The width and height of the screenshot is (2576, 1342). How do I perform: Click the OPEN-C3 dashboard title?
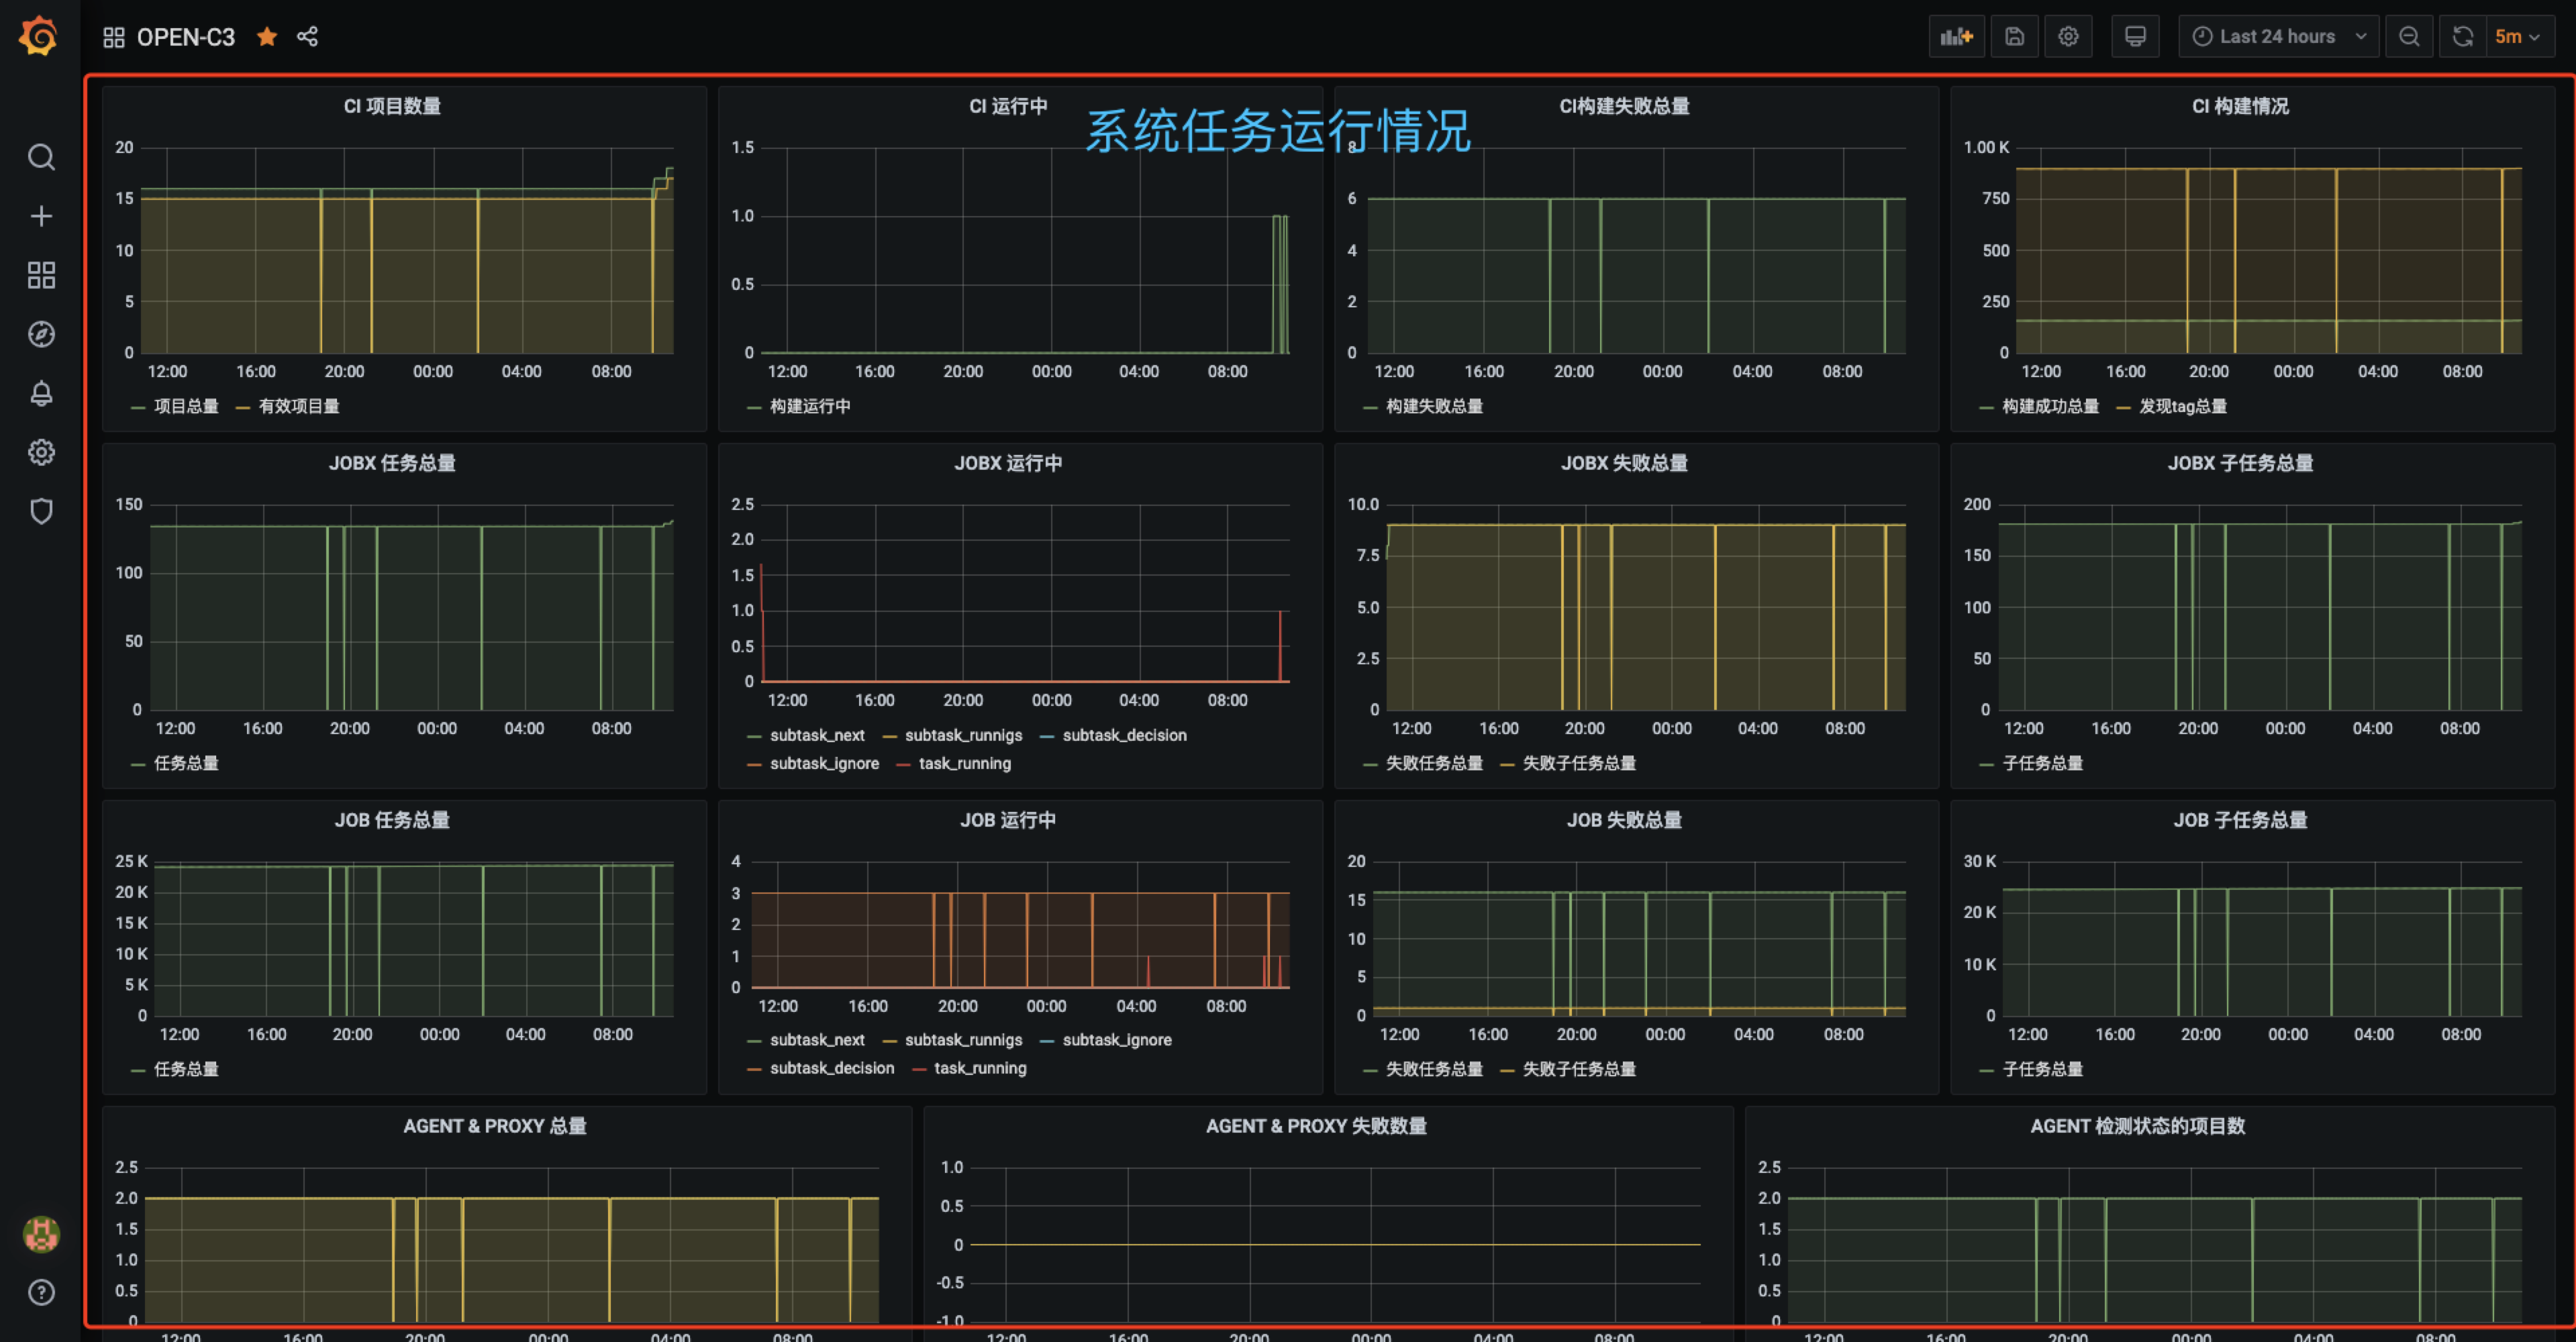185,37
